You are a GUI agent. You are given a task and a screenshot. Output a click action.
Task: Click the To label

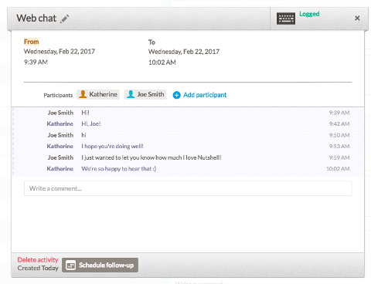pos(151,42)
